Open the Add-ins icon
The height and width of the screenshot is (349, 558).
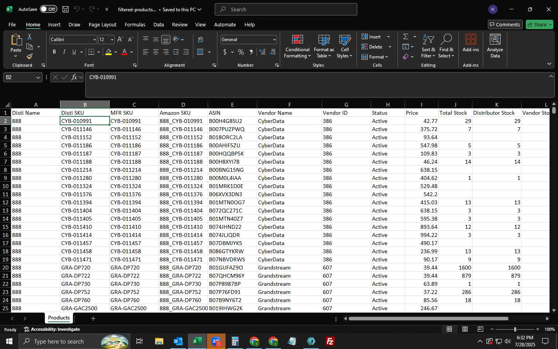(x=471, y=43)
